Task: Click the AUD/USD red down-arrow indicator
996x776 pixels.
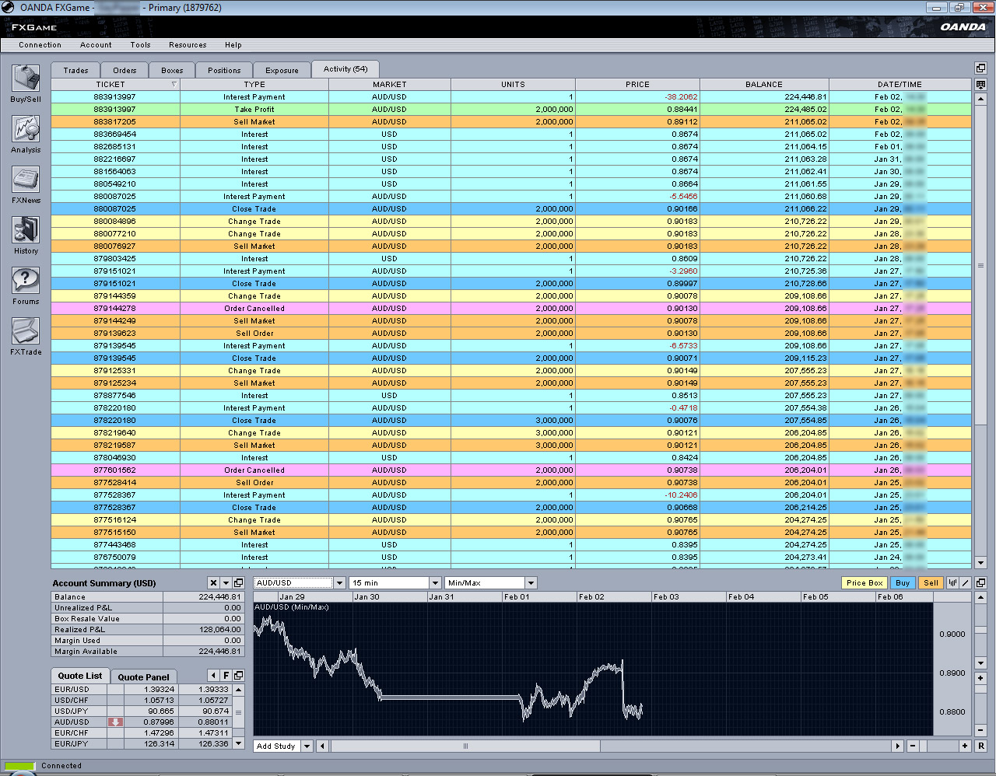Action: [115, 722]
